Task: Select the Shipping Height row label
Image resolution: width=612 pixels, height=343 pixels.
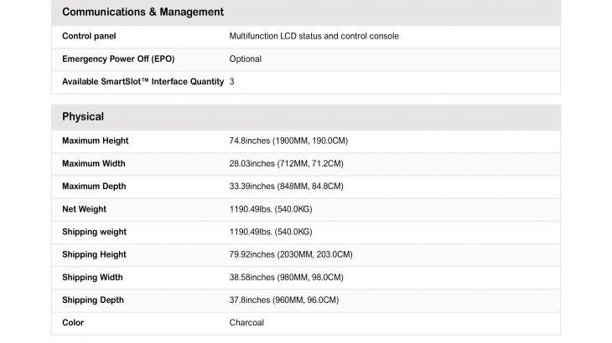Action: coord(94,254)
